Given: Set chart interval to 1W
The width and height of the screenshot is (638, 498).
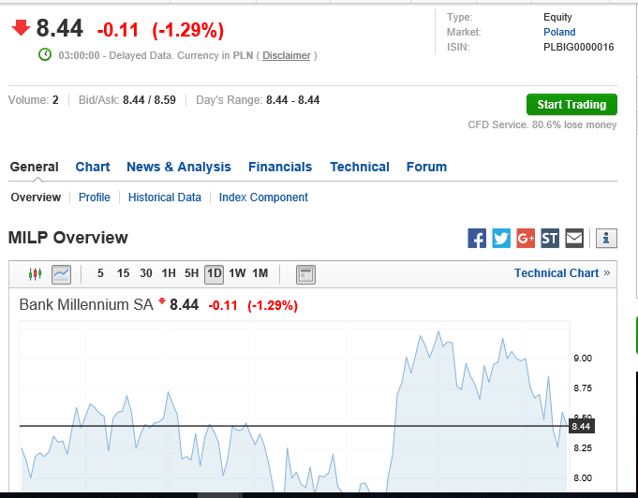Looking at the screenshot, I should click(x=237, y=273).
